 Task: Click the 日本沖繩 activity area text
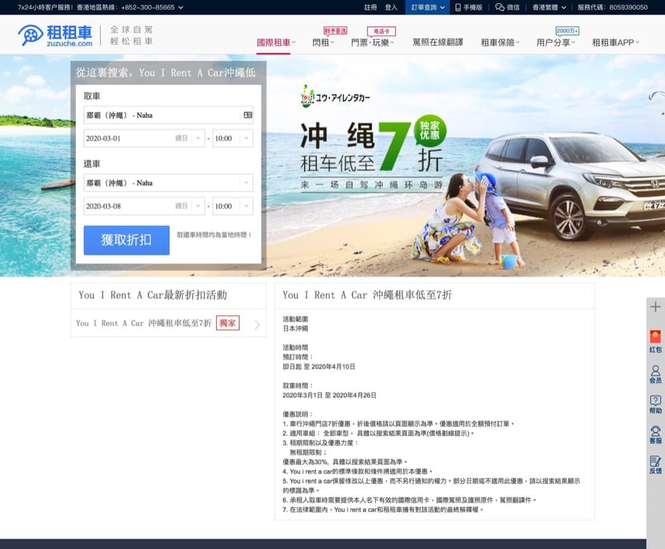(295, 328)
